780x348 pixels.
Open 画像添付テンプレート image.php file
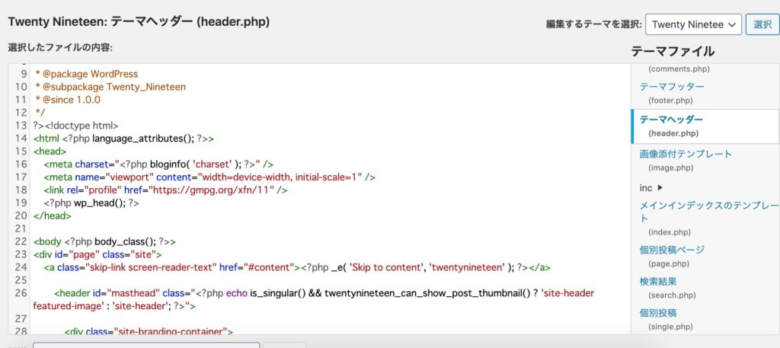pyautogui.click(x=686, y=154)
